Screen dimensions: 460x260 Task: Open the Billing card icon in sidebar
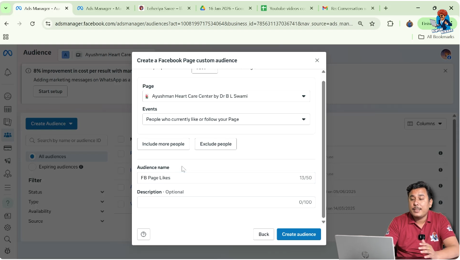8,148
